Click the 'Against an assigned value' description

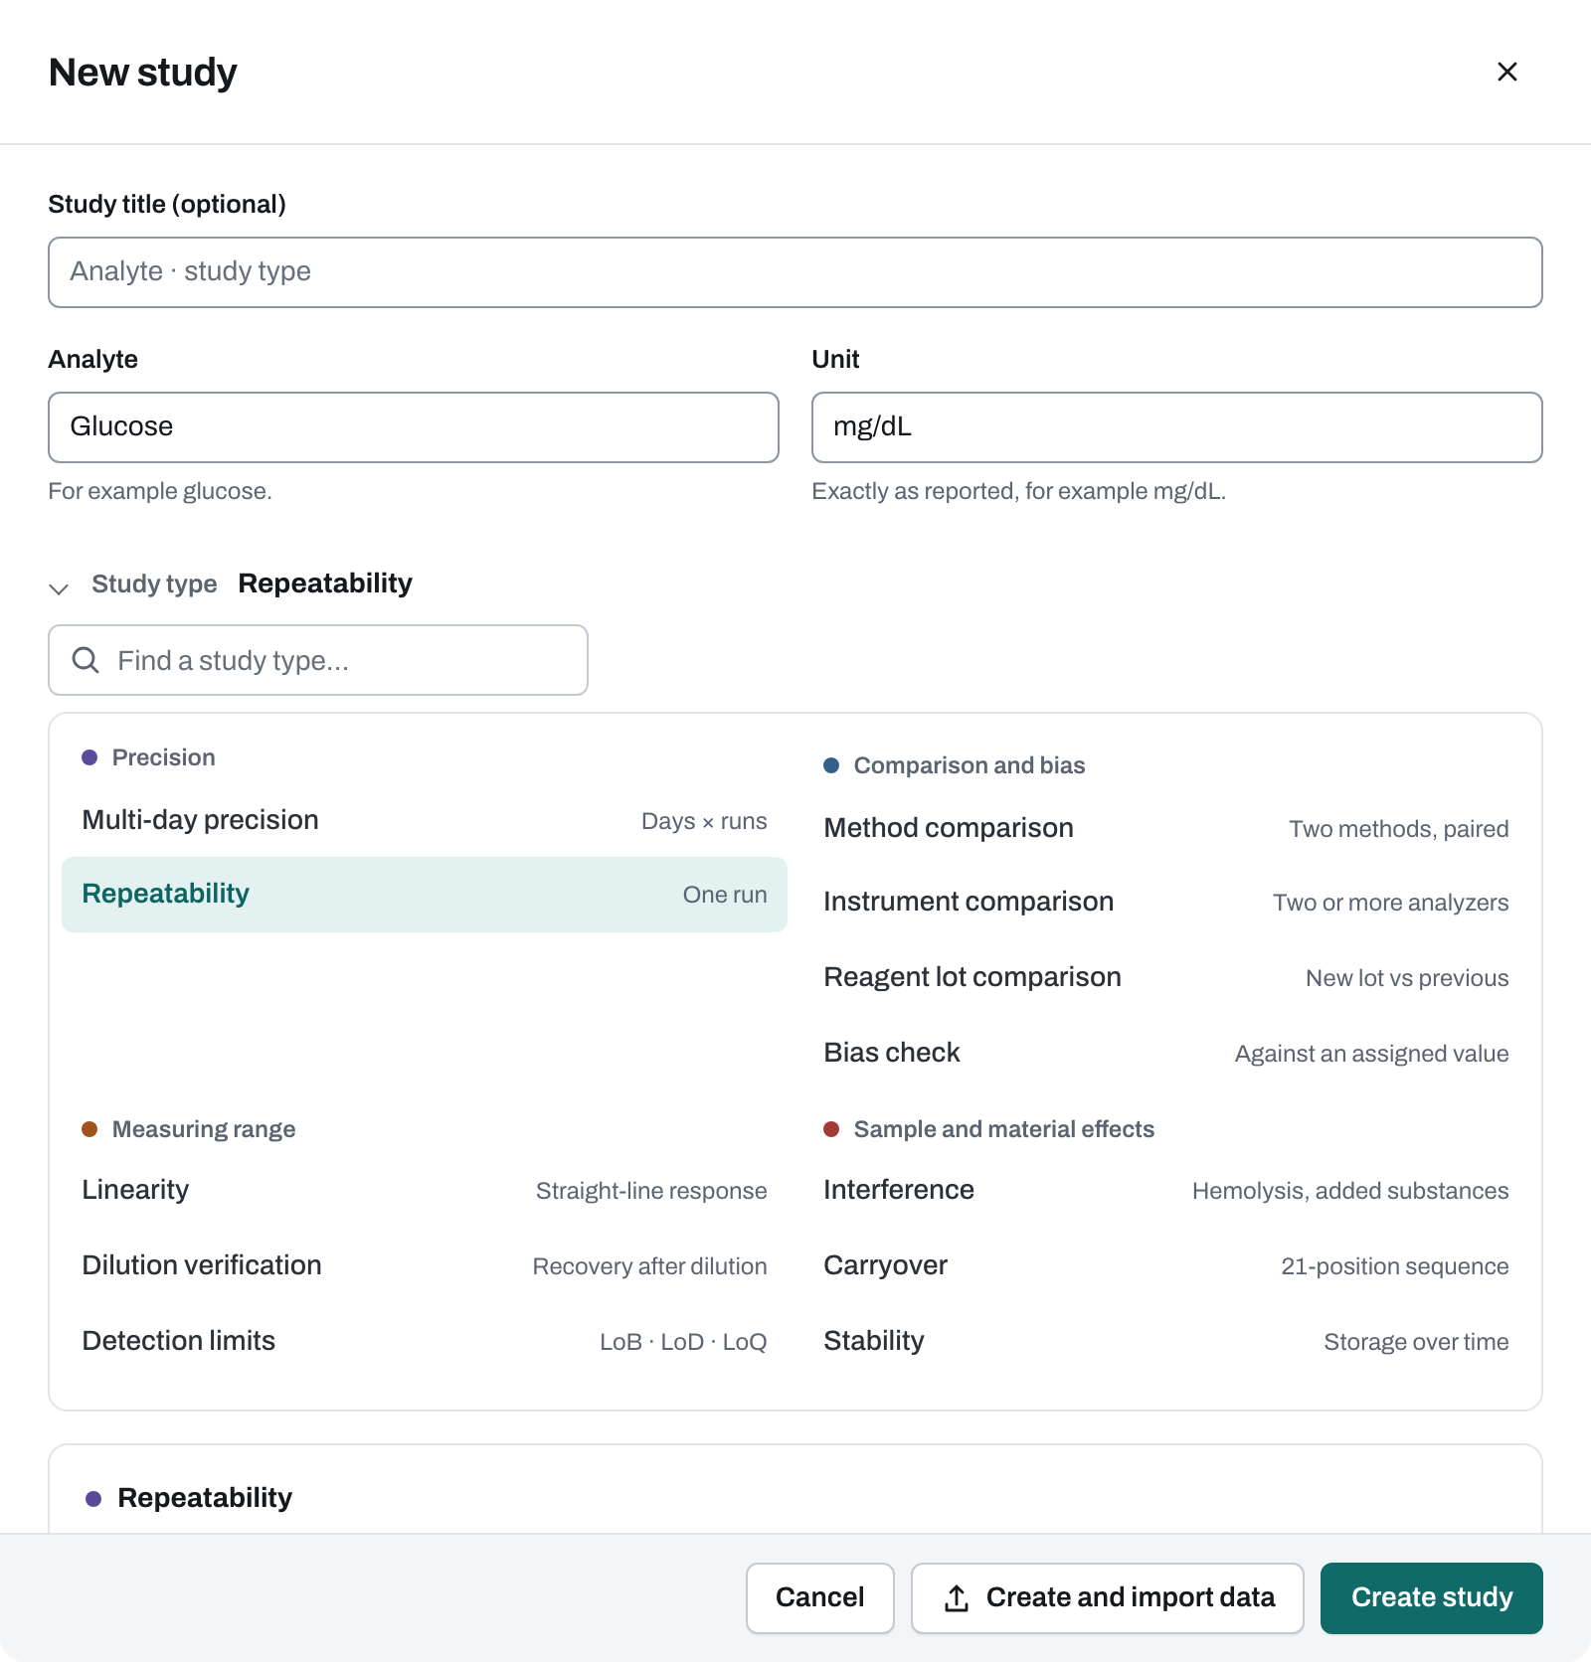(x=1371, y=1054)
